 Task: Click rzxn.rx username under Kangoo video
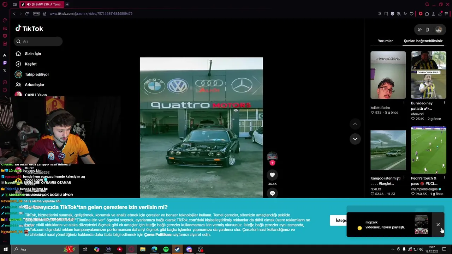pyautogui.click(x=376, y=189)
